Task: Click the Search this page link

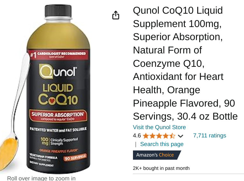Action: [x=162, y=144]
